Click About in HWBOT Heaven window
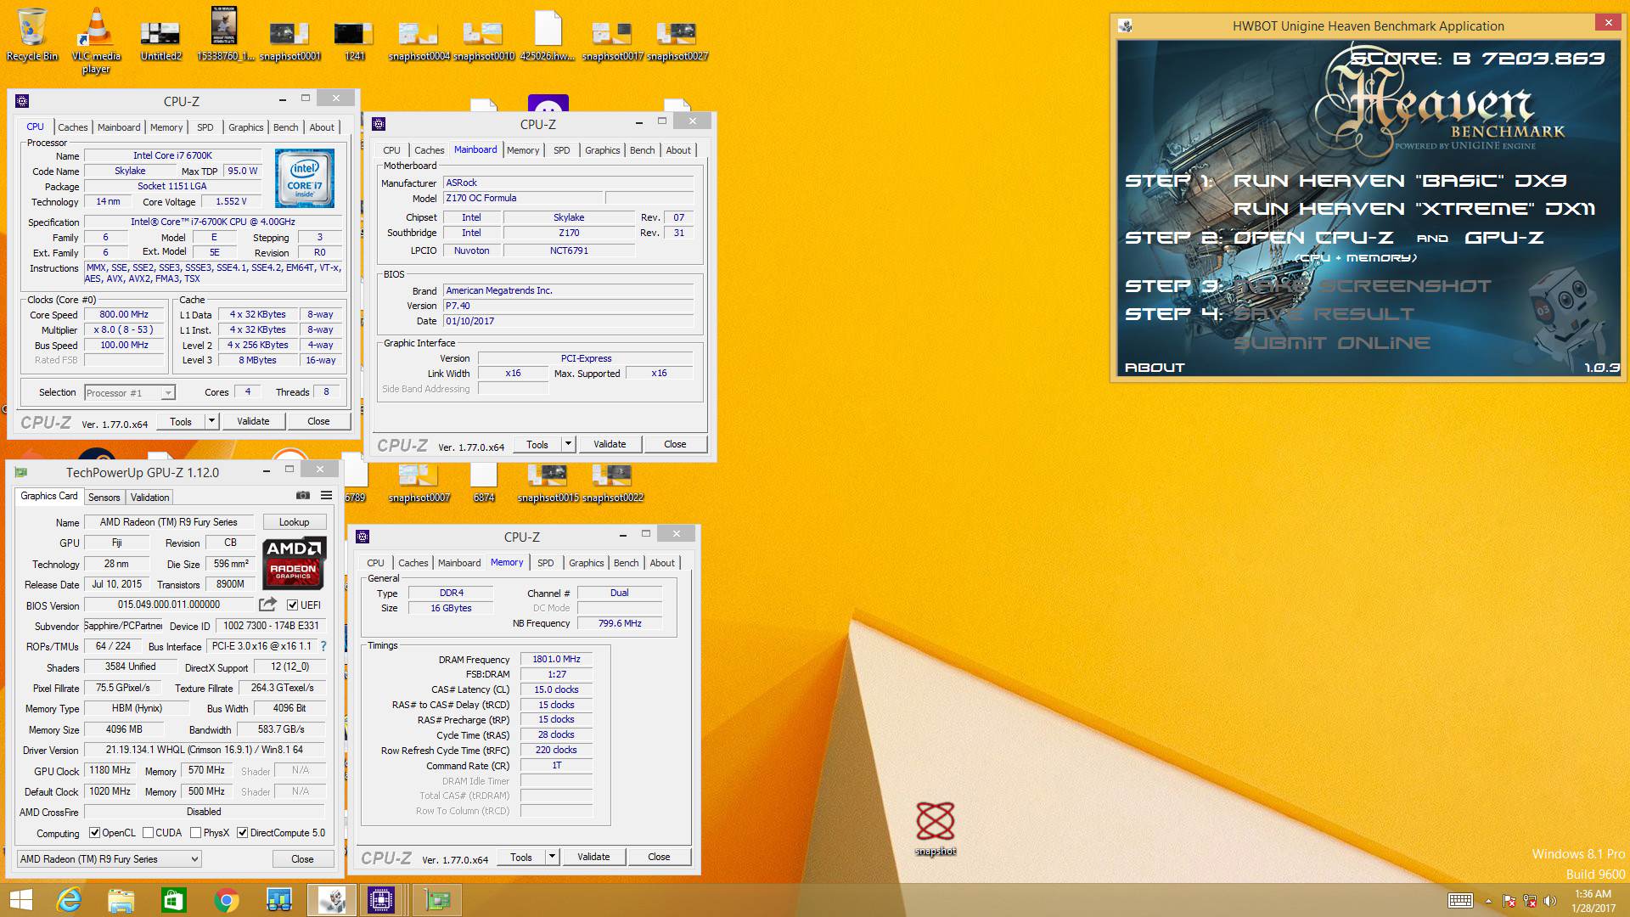This screenshot has width=1630, height=917. pos(1155,368)
